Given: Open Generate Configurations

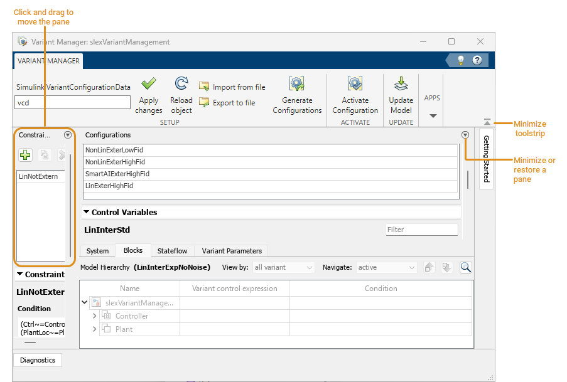Looking at the screenshot, I should click(297, 84).
